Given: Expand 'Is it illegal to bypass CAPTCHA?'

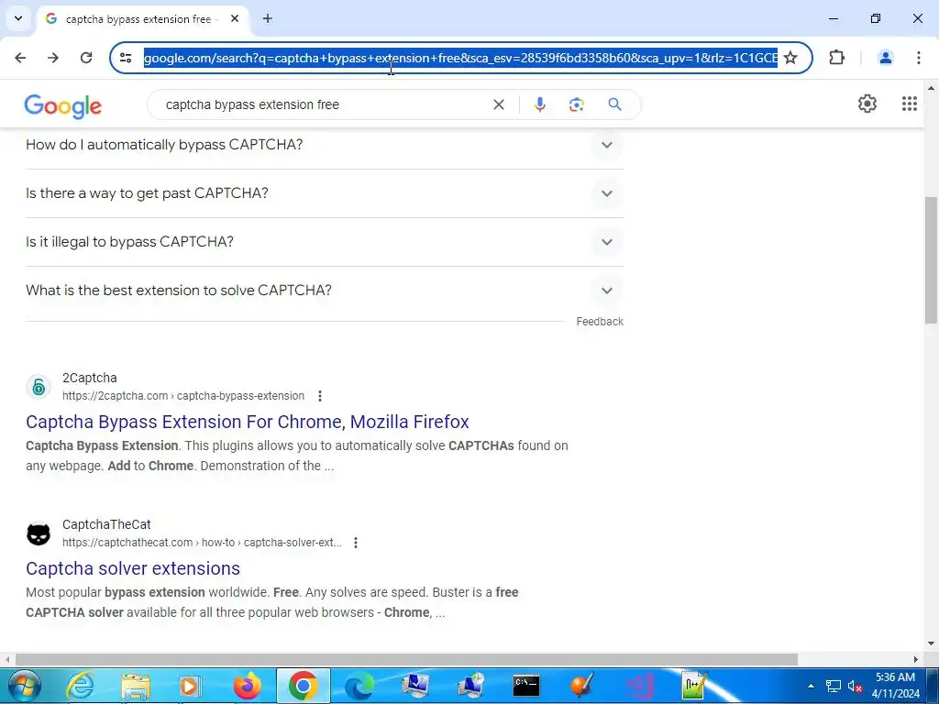Looking at the screenshot, I should (x=324, y=242).
